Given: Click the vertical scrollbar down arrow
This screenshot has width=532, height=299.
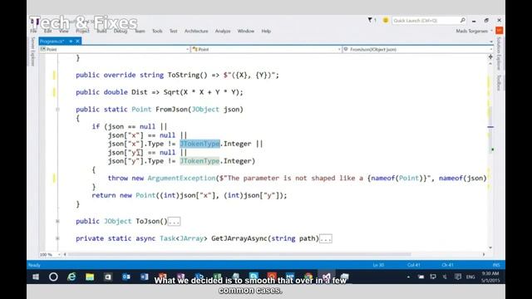Looking at the screenshot, I should (x=490, y=248).
